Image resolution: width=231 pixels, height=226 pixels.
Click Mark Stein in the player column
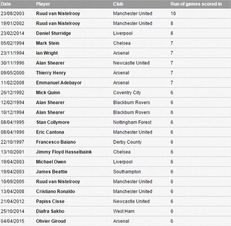(48, 43)
